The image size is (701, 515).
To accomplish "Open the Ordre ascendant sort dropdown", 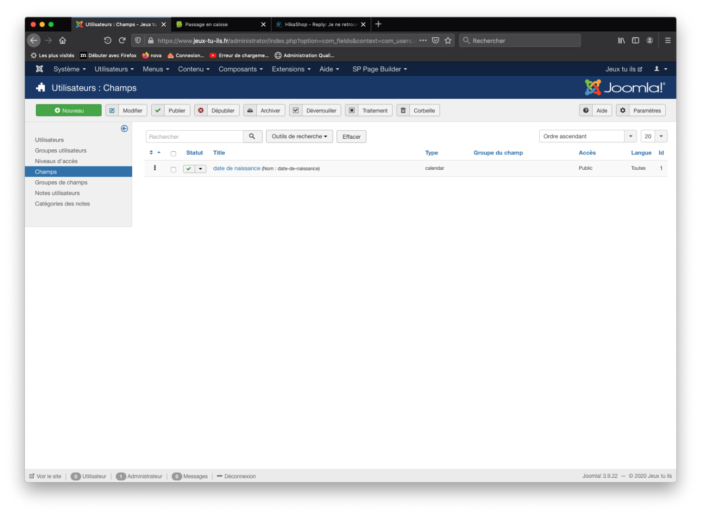I will click(588, 136).
